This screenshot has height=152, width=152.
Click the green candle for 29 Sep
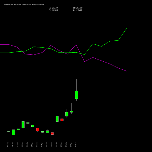pos(72,112)
